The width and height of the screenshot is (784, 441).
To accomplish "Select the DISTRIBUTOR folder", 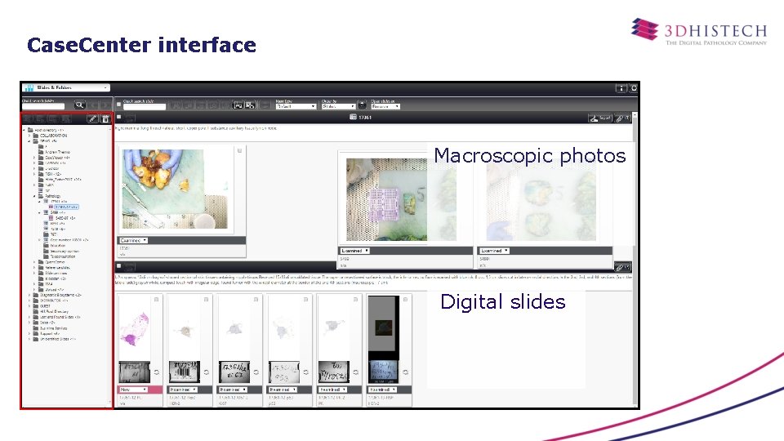I will (x=54, y=301).
